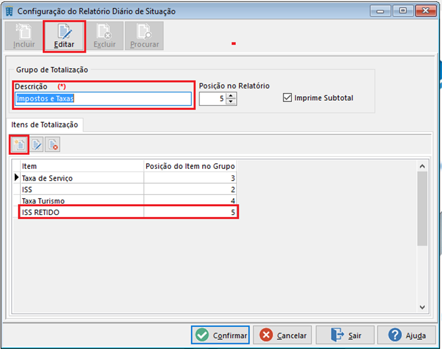Decrease Posição no Relatório value
Image resolution: width=442 pixels, height=349 pixels.
[231, 102]
